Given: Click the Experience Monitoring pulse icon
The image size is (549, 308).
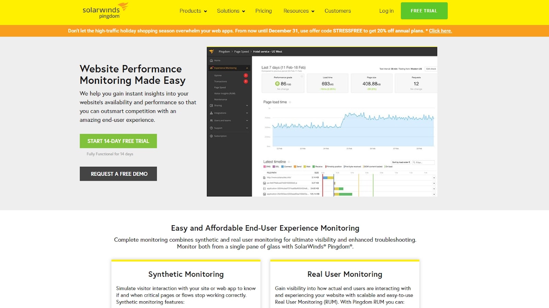Looking at the screenshot, I should 211,68.
